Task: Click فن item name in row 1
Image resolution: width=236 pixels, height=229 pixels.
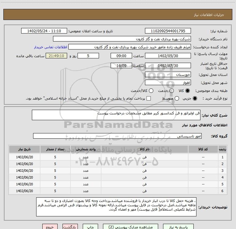Action: [x=144, y=157]
